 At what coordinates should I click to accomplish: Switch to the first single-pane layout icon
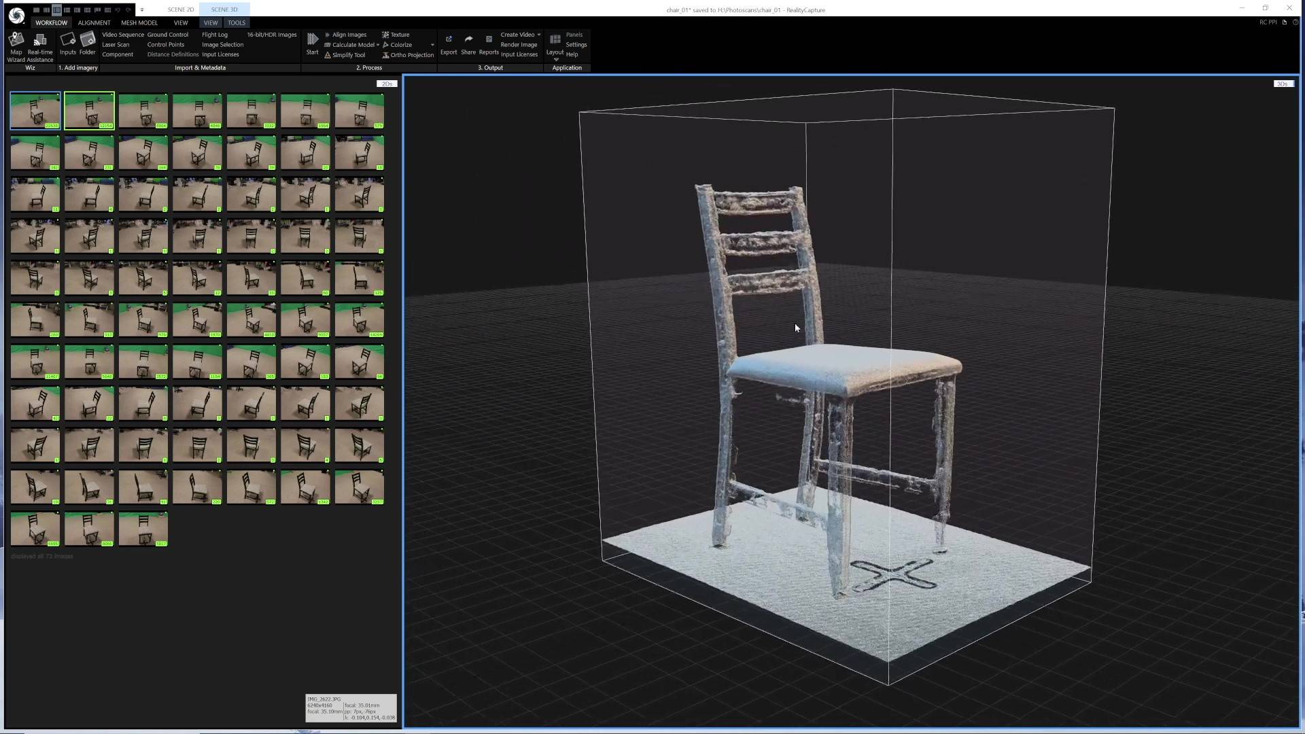point(37,10)
